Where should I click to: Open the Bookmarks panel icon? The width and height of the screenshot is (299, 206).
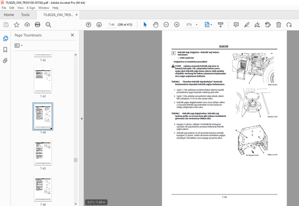click(x=5, y=50)
